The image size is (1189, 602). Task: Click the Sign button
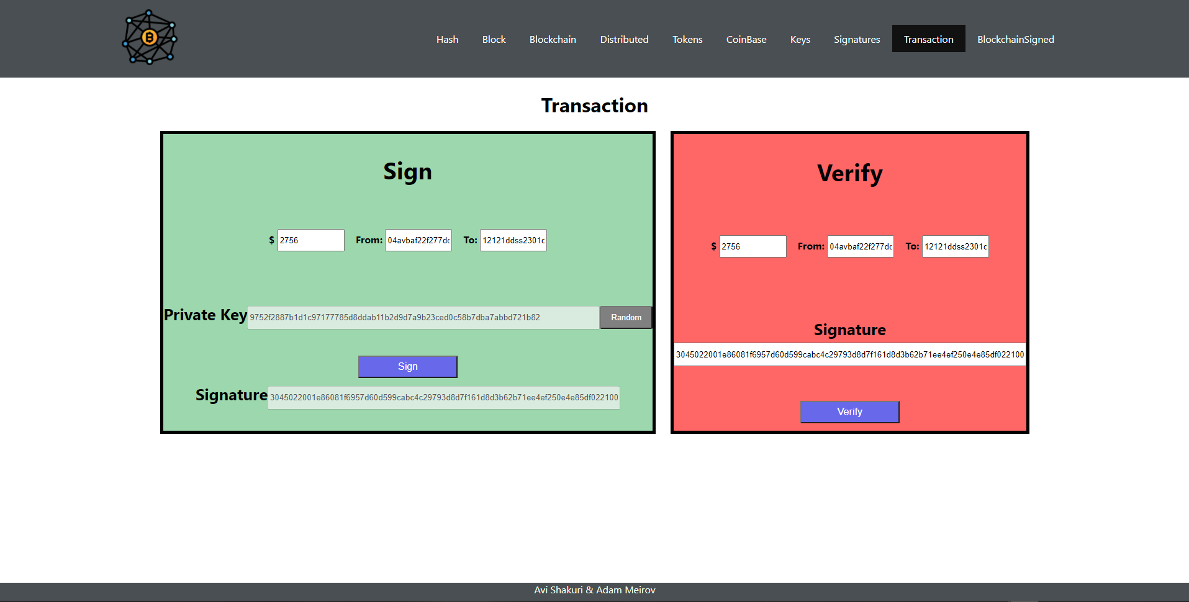point(407,366)
